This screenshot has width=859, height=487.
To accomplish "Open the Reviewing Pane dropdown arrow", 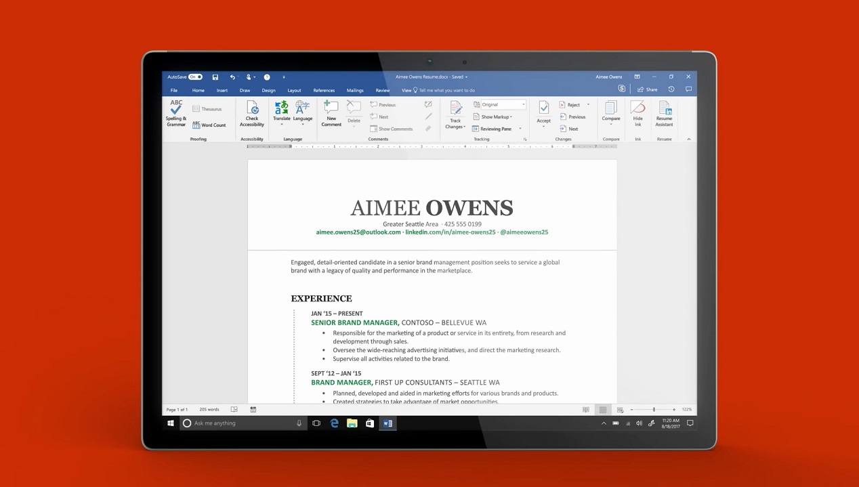I will point(520,129).
